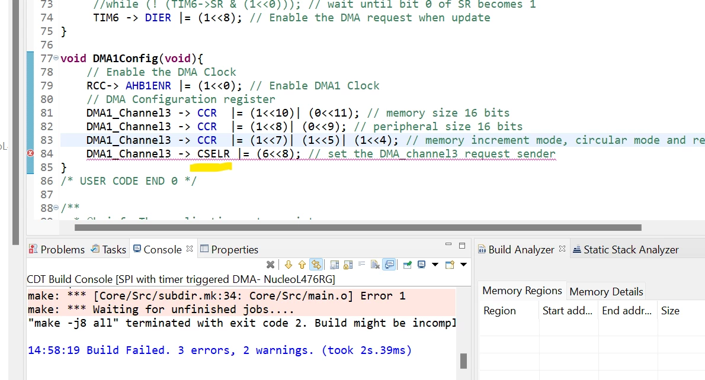The image size is (705, 380).
Task: Select the Memory Details sub-tab
Action: (x=606, y=292)
